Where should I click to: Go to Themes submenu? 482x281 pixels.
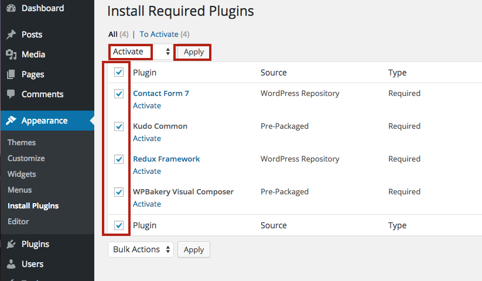tap(22, 142)
